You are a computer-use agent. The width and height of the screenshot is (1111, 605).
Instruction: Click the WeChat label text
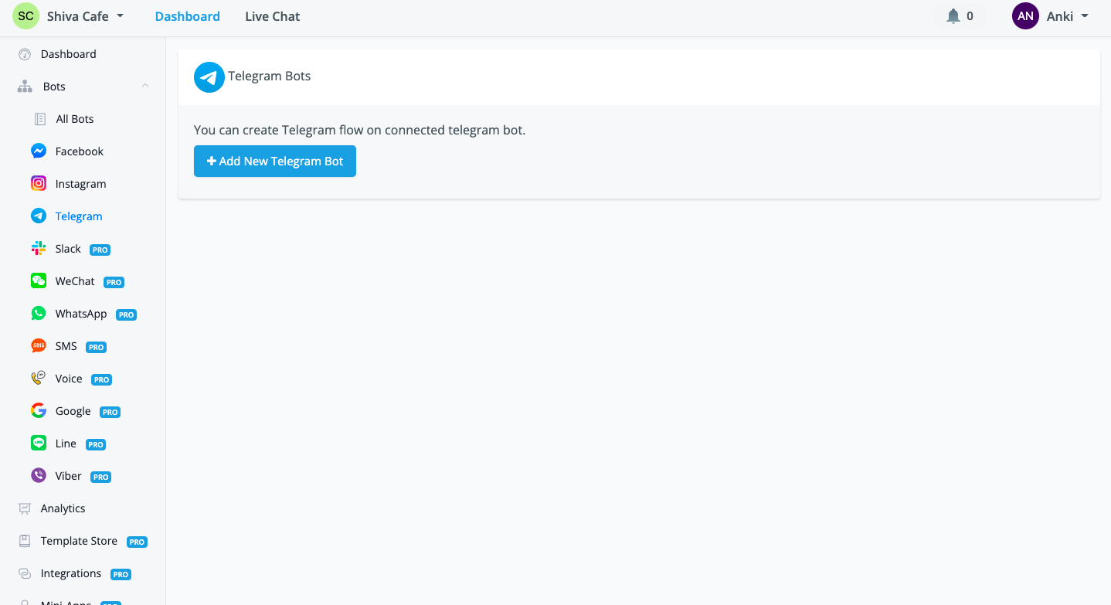point(75,281)
